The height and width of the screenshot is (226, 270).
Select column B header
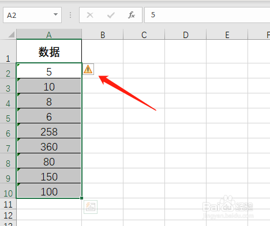[x=103, y=34]
